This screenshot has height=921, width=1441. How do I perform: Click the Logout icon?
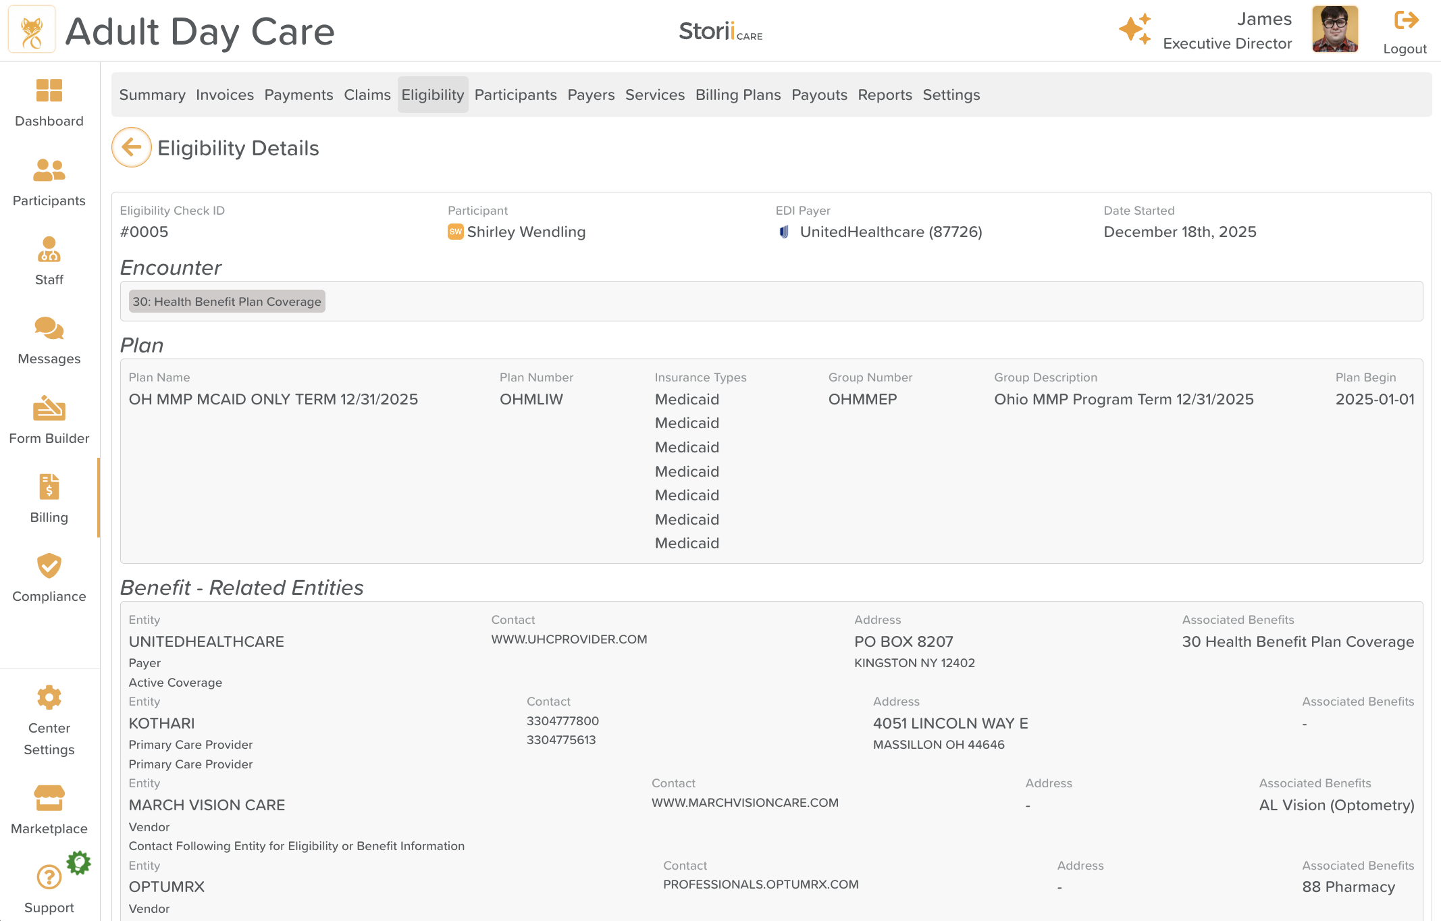pos(1405,20)
